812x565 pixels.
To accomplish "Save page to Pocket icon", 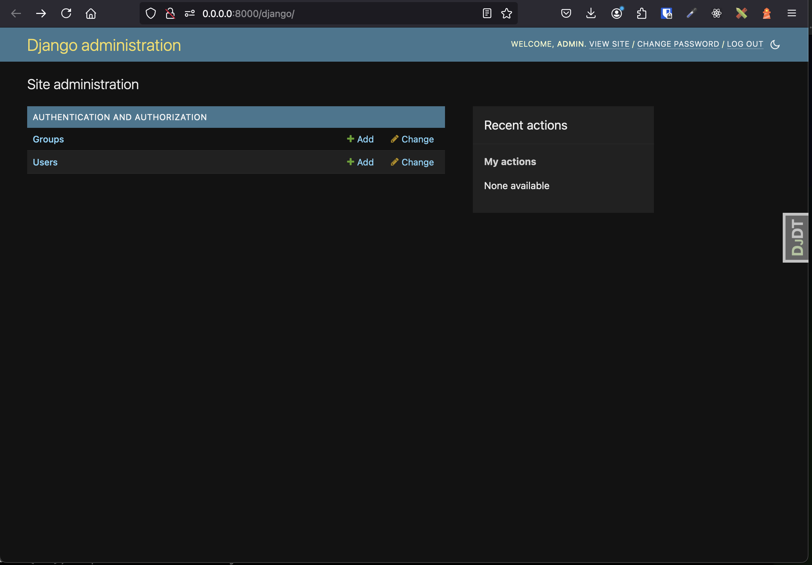I will click(566, 14).
